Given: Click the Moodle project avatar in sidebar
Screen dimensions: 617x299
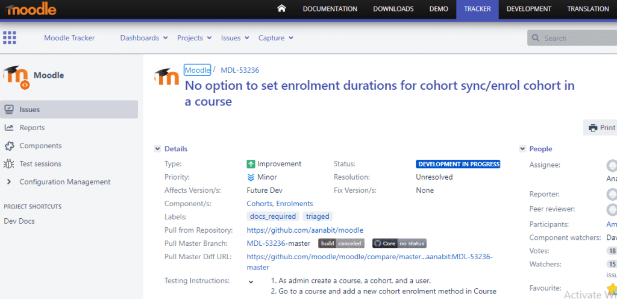Looking at the screenshot, I should click(x=16, y=77).
